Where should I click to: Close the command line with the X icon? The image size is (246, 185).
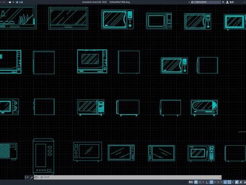pos(28,177)
